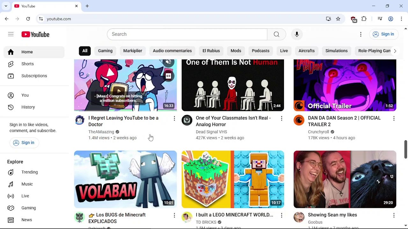
Task: Start voice search with microphone icon
Action: click(x=297, y=34)
